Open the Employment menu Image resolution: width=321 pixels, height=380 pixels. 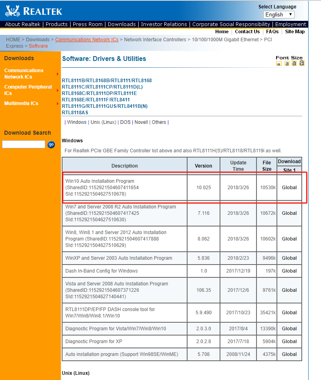click(291, 24)
